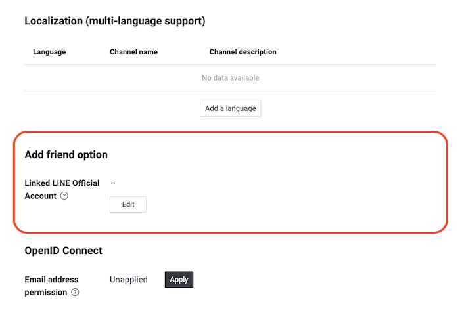Click the Localization (multi-language support) heading
This screenshot has width=460, height=323.
coord(115,21)
